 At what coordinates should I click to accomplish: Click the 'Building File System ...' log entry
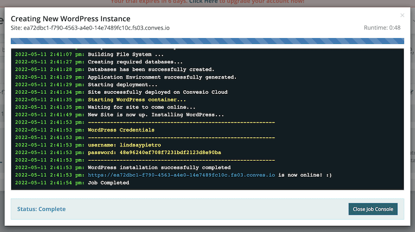[x=125, y=54]
